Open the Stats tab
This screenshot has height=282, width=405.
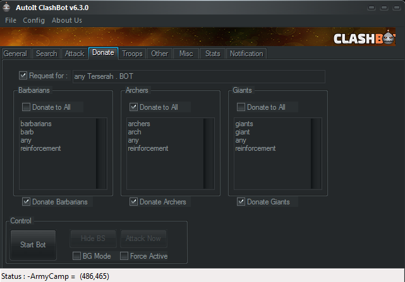click(x=212, y=54)
